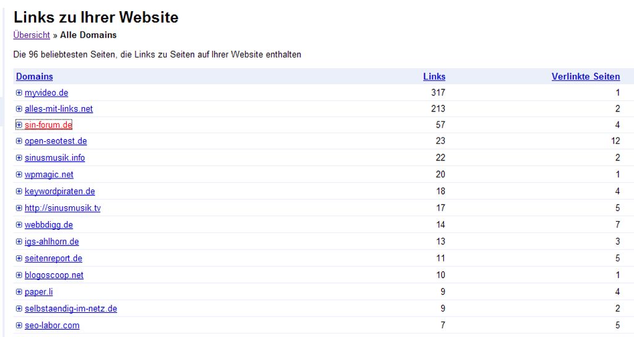Open the seitenreport.de link
Viewport: 634px width, 337px height.
tap(53, 258)
